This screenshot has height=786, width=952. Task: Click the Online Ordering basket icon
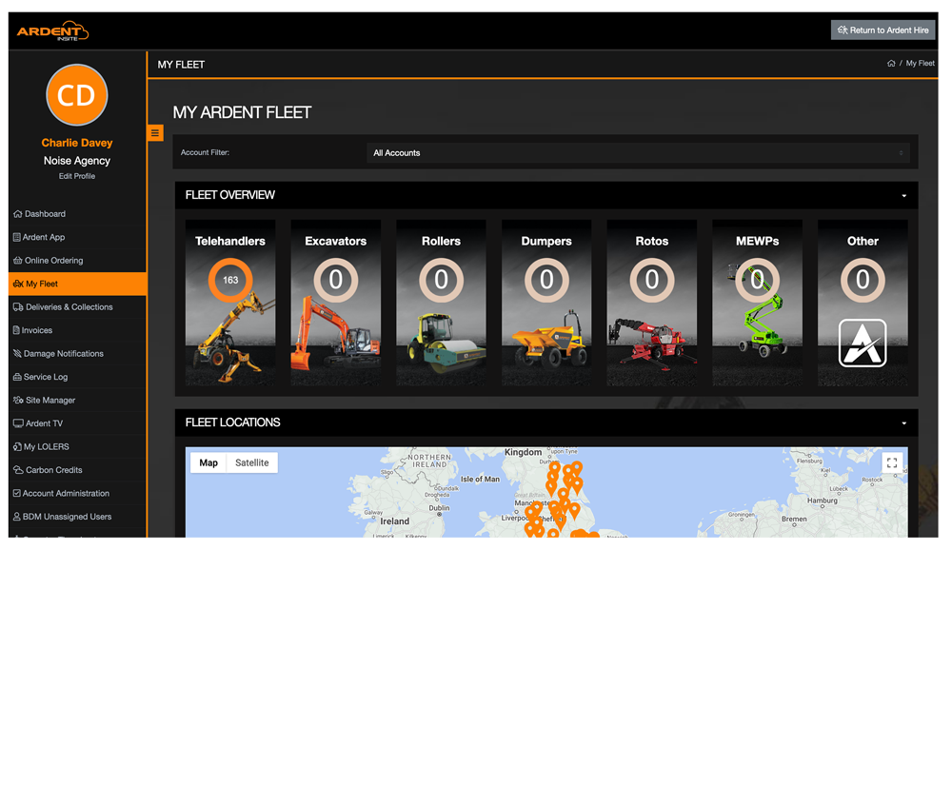click(x=17, y=261)
